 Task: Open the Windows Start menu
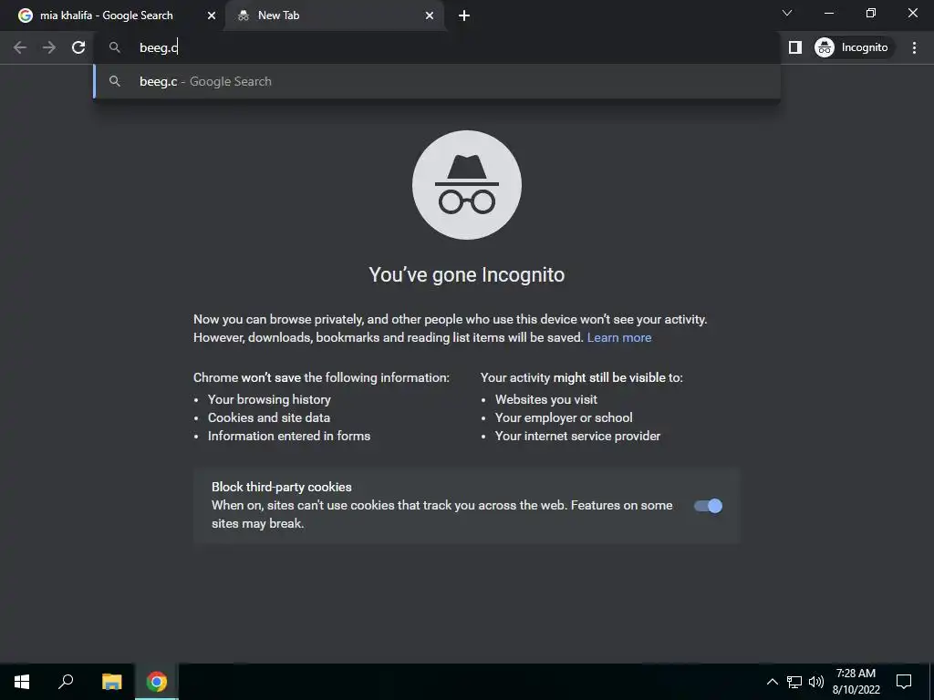pyautogui.click(x=22, y=682)
